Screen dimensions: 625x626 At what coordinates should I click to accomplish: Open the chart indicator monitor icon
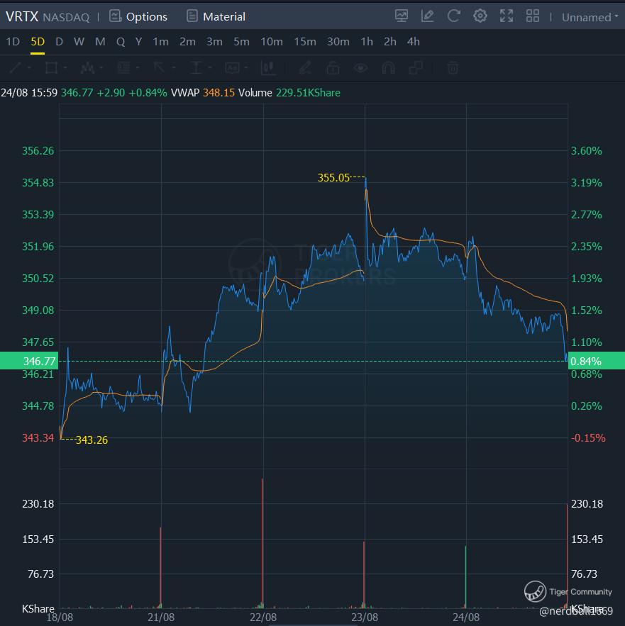pyautogui.click(x=402, y=16)
